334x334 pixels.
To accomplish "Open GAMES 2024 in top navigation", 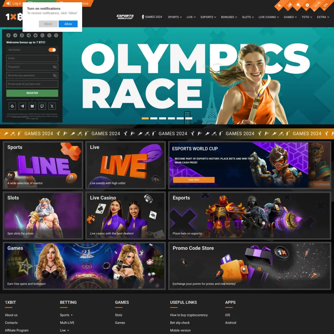I will click(x=152, y=17).
